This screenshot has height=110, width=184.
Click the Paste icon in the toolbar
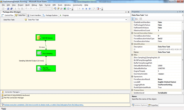(x=22, y=9)
